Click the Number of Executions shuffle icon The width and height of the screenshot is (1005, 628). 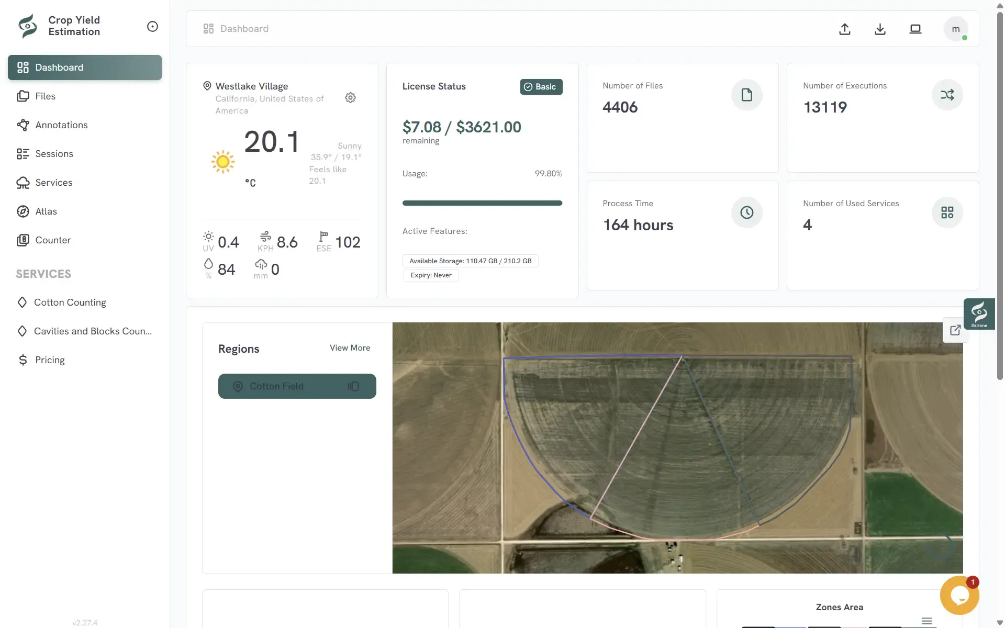pos(947,95)
